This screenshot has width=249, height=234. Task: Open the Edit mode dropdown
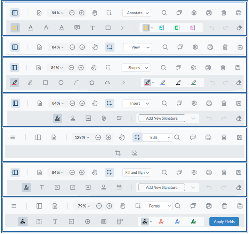(x=157, y=137)
